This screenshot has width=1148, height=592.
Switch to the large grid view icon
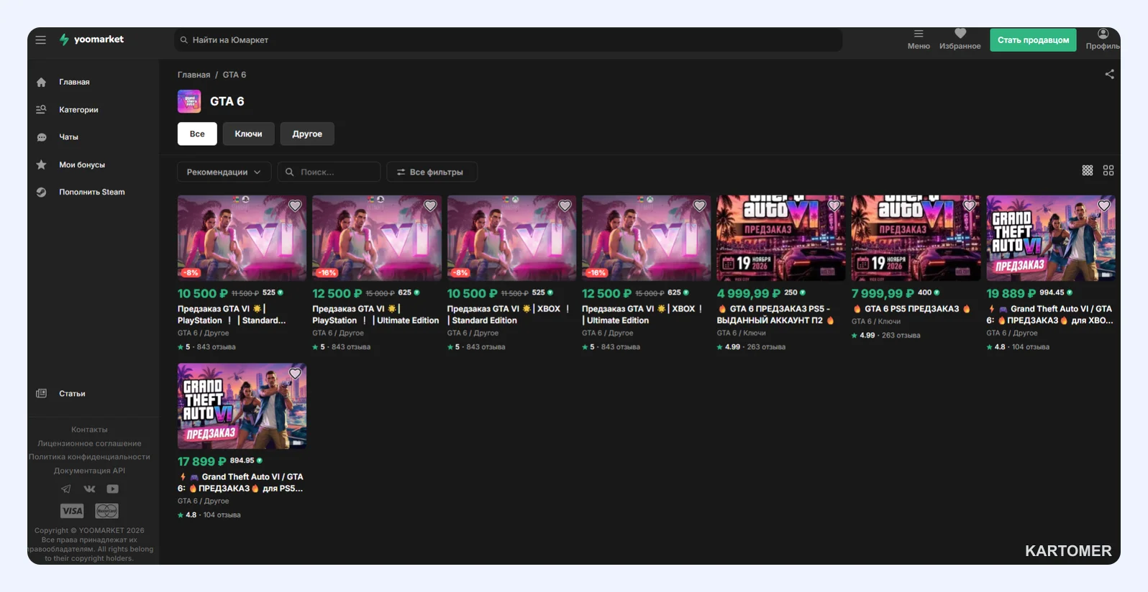point(1108,170)
